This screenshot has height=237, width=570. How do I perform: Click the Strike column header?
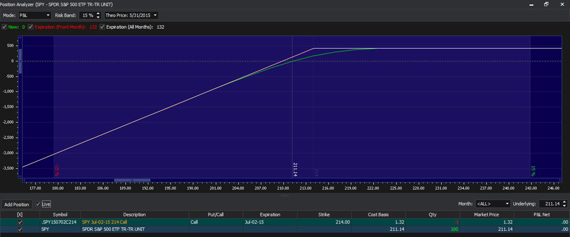coord(324,215)
